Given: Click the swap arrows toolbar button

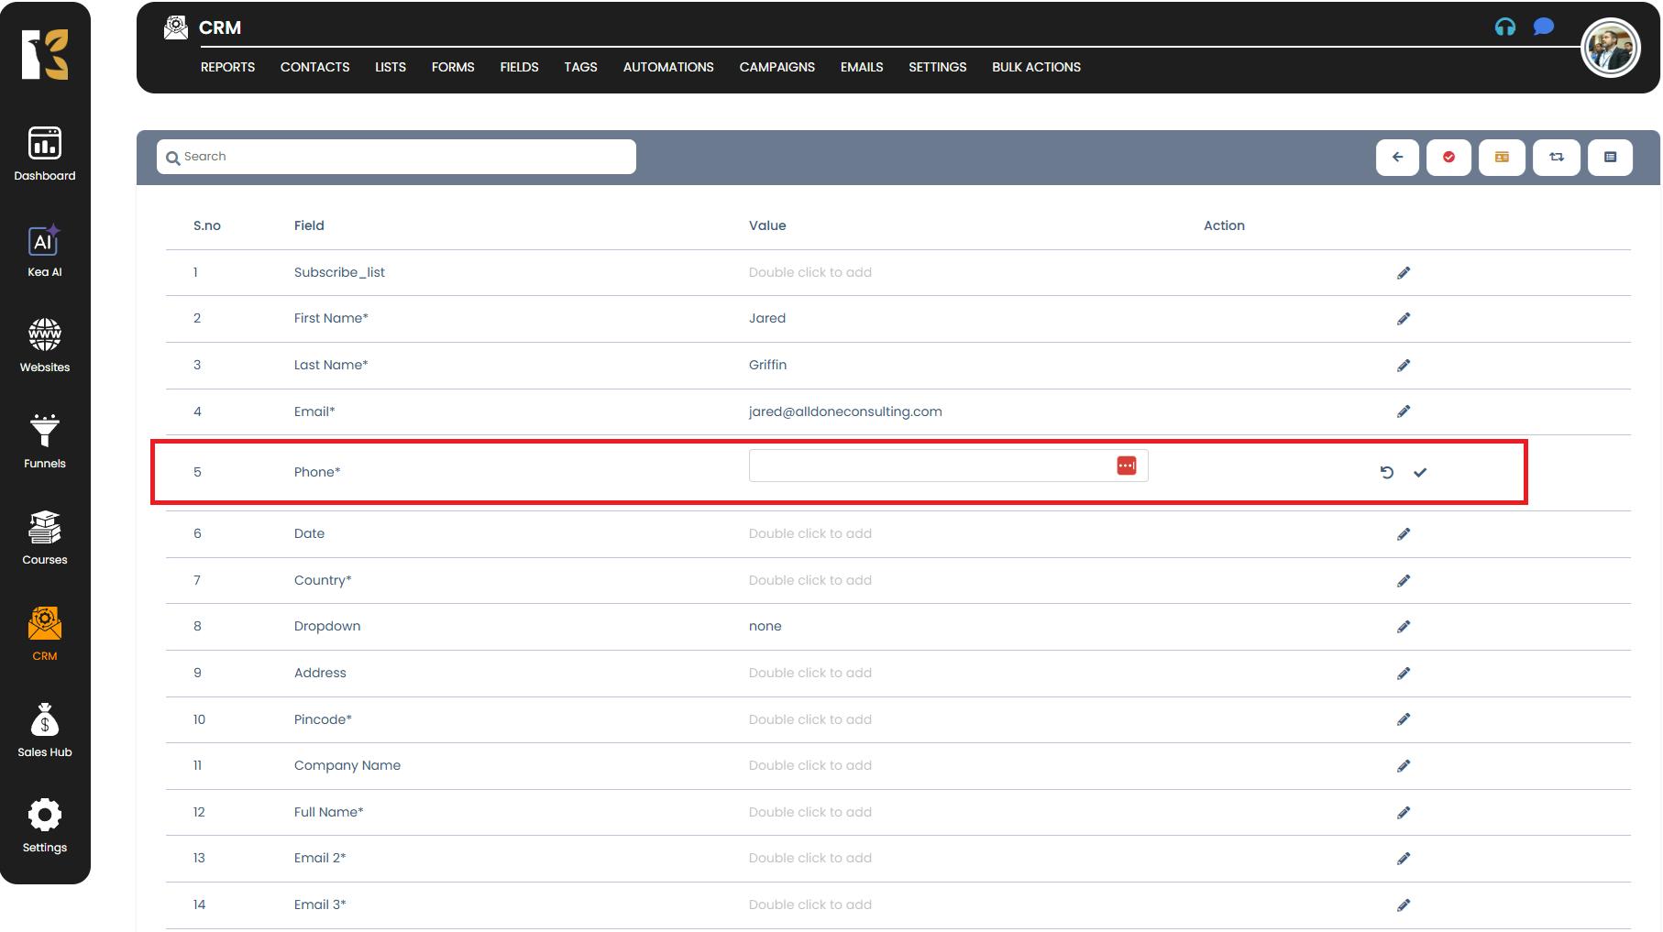Looking at the screenshot, I should 1556,158.
